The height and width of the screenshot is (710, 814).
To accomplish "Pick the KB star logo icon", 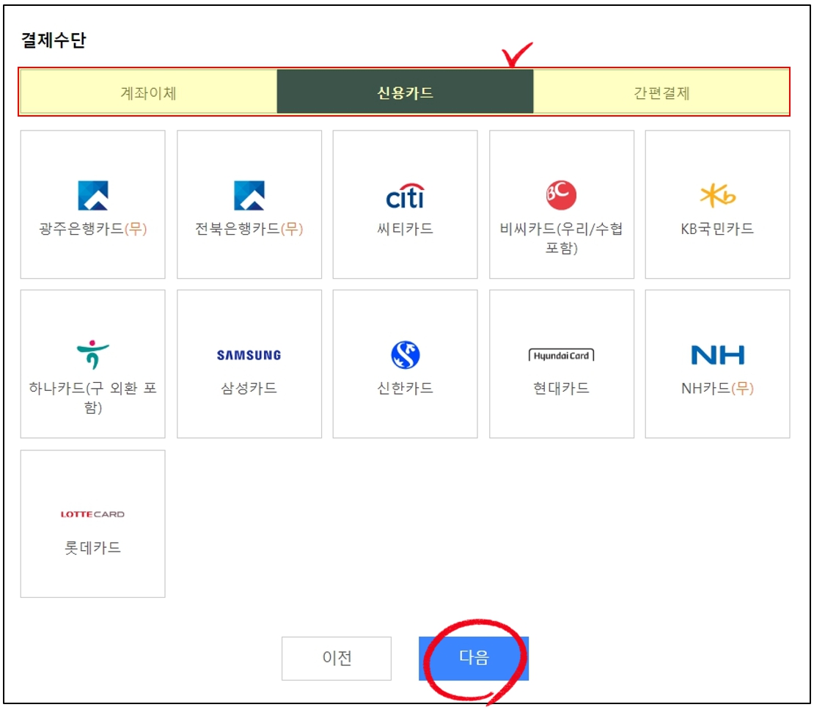I will coord(717,196).
